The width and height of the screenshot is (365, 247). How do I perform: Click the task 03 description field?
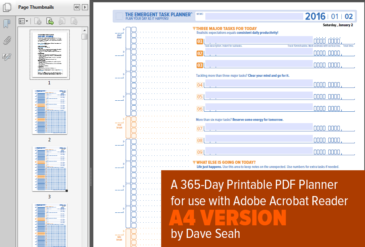point(259,63)
